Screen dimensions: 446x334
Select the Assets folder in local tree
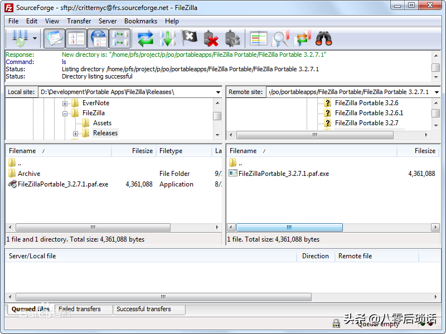[102, 123]
